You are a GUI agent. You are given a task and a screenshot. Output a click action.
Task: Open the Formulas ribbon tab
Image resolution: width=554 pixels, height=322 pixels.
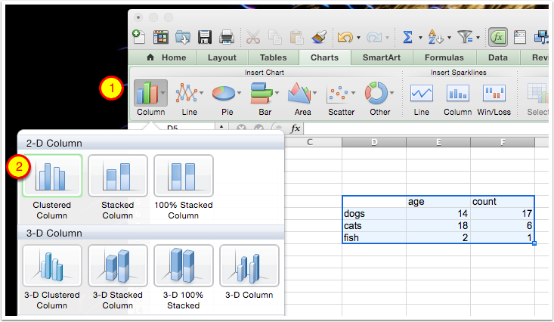click(x=444, y=57)
